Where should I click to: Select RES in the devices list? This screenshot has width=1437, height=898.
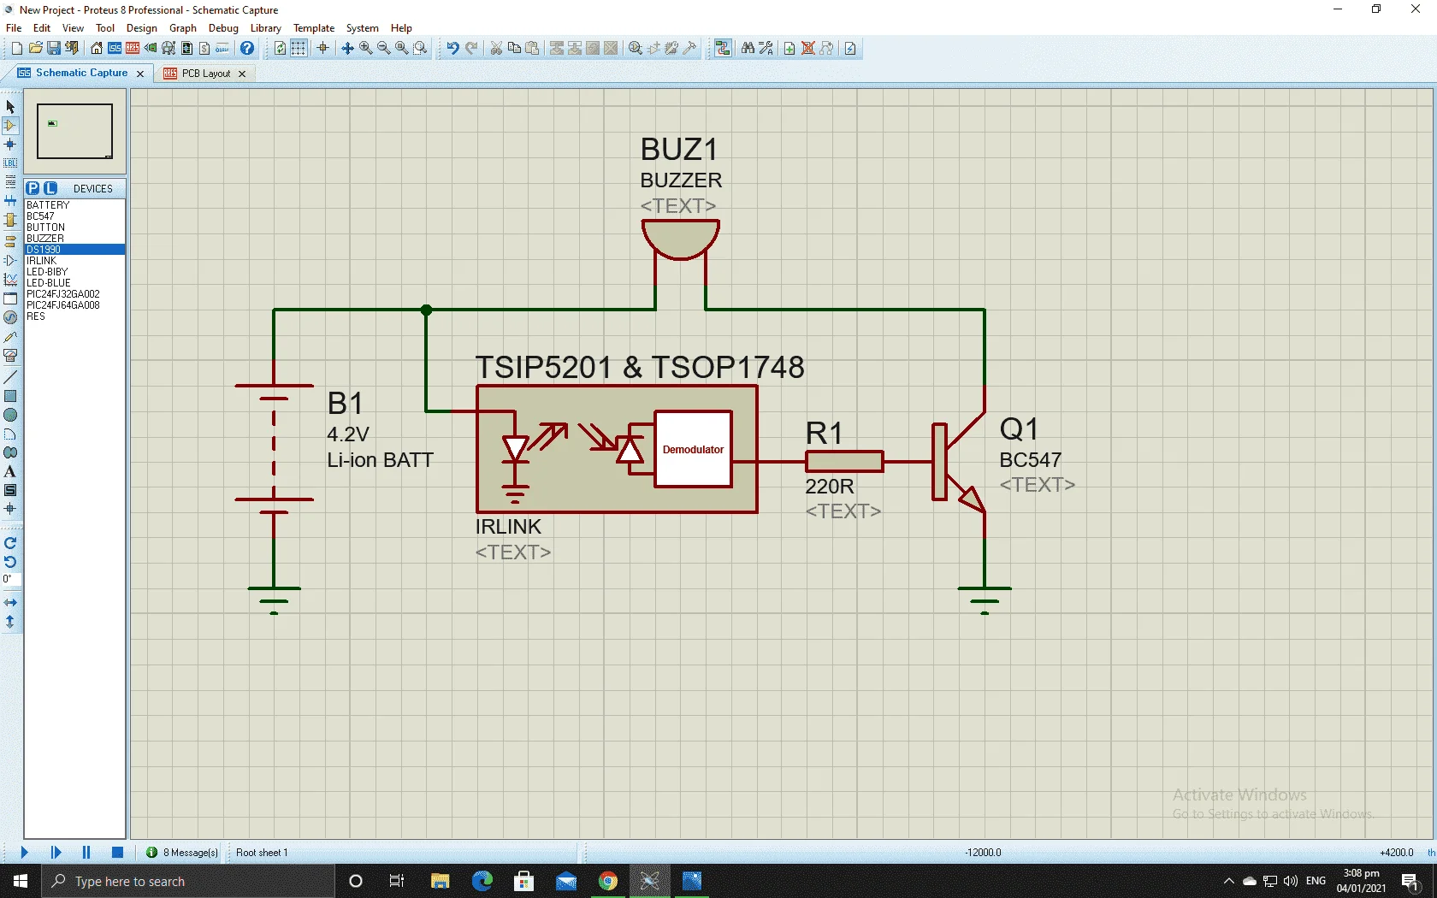click(x=74, y=316)
